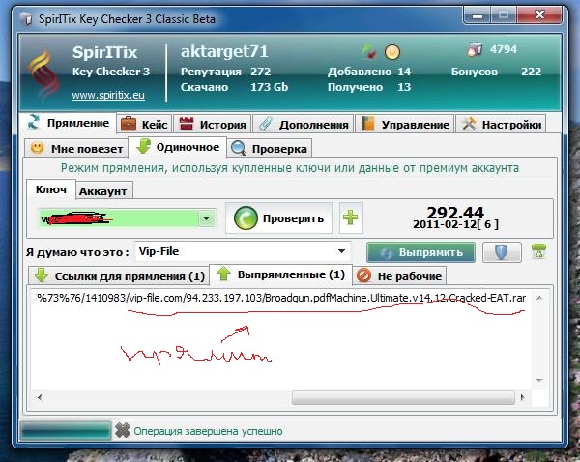Minimize the SpirITix Key Checker window
580x462 pixels.
pos(478,15)
